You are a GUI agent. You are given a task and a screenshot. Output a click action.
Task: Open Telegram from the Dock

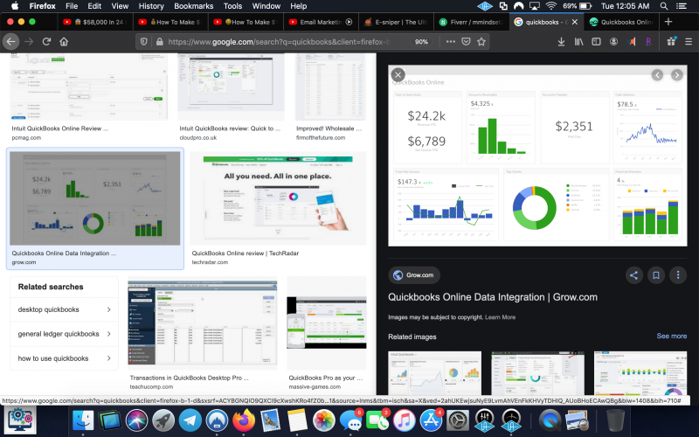190,420
